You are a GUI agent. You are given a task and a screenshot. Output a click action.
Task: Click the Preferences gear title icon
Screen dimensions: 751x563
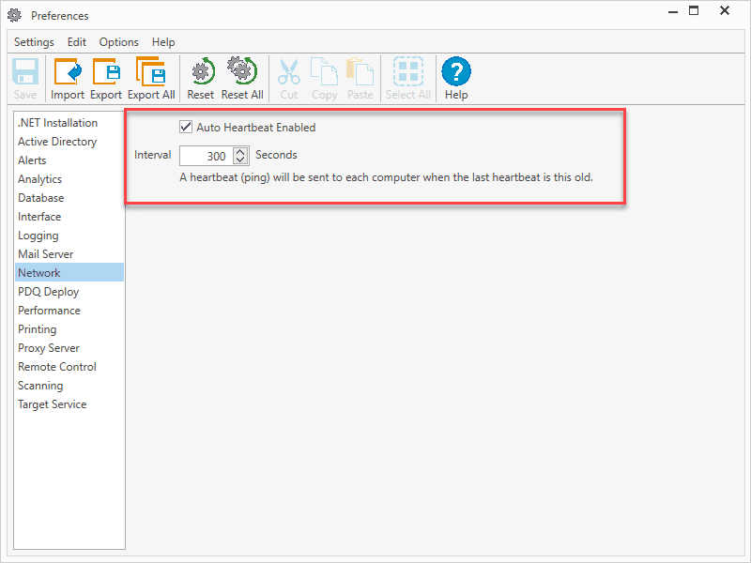point(14,15)
